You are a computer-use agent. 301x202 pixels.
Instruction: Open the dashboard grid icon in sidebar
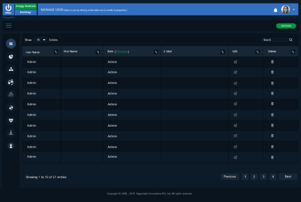[11, 44]
